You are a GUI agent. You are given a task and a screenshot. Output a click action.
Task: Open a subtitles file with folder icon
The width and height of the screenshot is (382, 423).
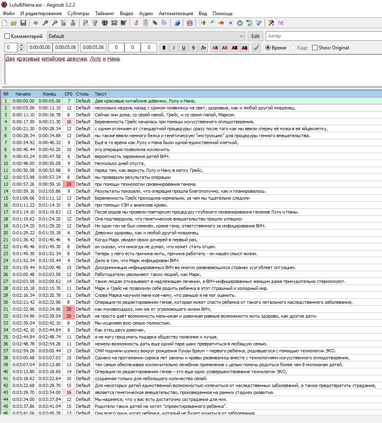14,23
